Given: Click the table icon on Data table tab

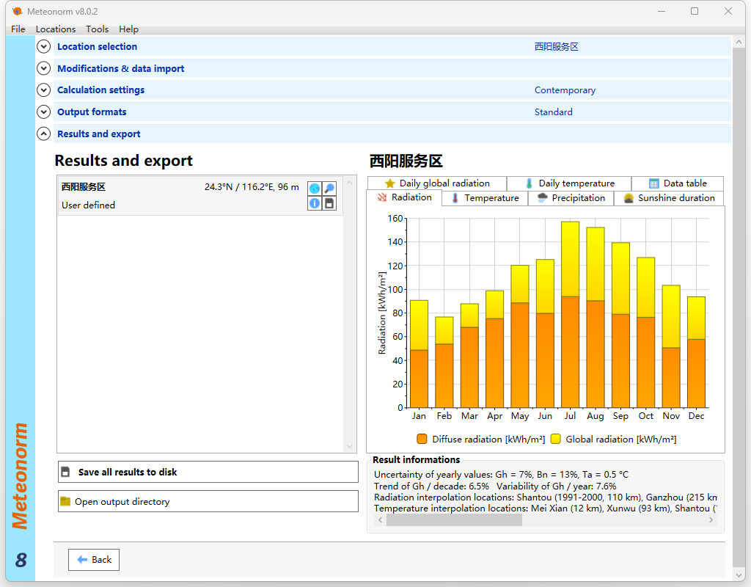Looking at the screenshot, I should (x=653, y=183).
